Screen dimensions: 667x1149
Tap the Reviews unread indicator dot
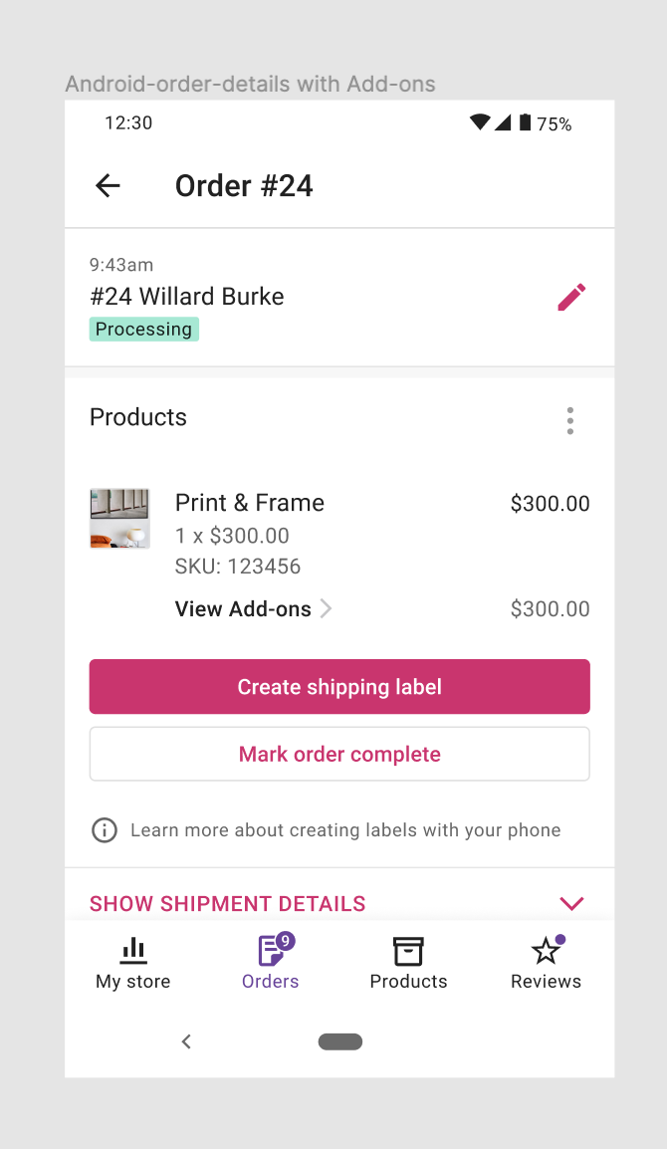pos(559,939)
